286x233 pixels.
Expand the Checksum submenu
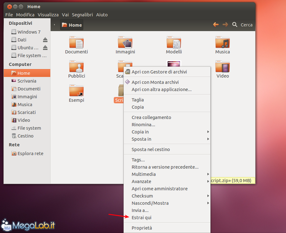(x=167, y=196)
